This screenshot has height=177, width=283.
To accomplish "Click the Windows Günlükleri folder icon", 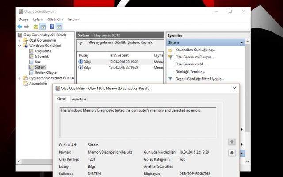I will [x=25, y=46].
